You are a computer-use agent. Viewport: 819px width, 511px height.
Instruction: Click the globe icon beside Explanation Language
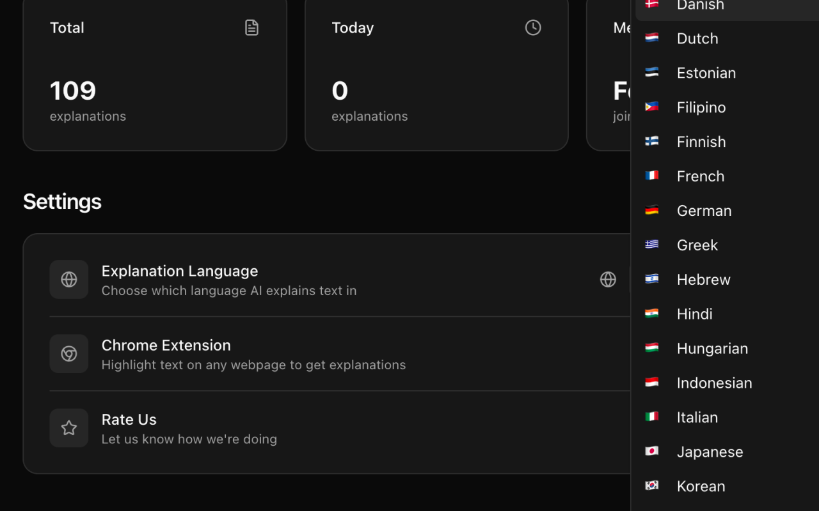coord(69,279)
